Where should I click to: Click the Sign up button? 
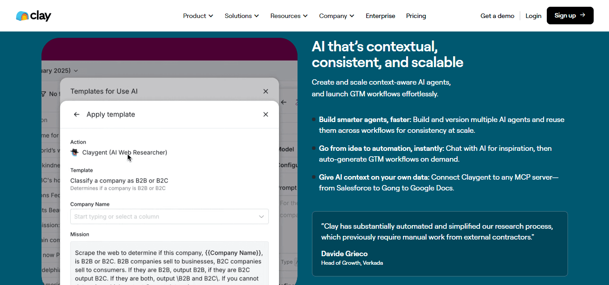570,15
